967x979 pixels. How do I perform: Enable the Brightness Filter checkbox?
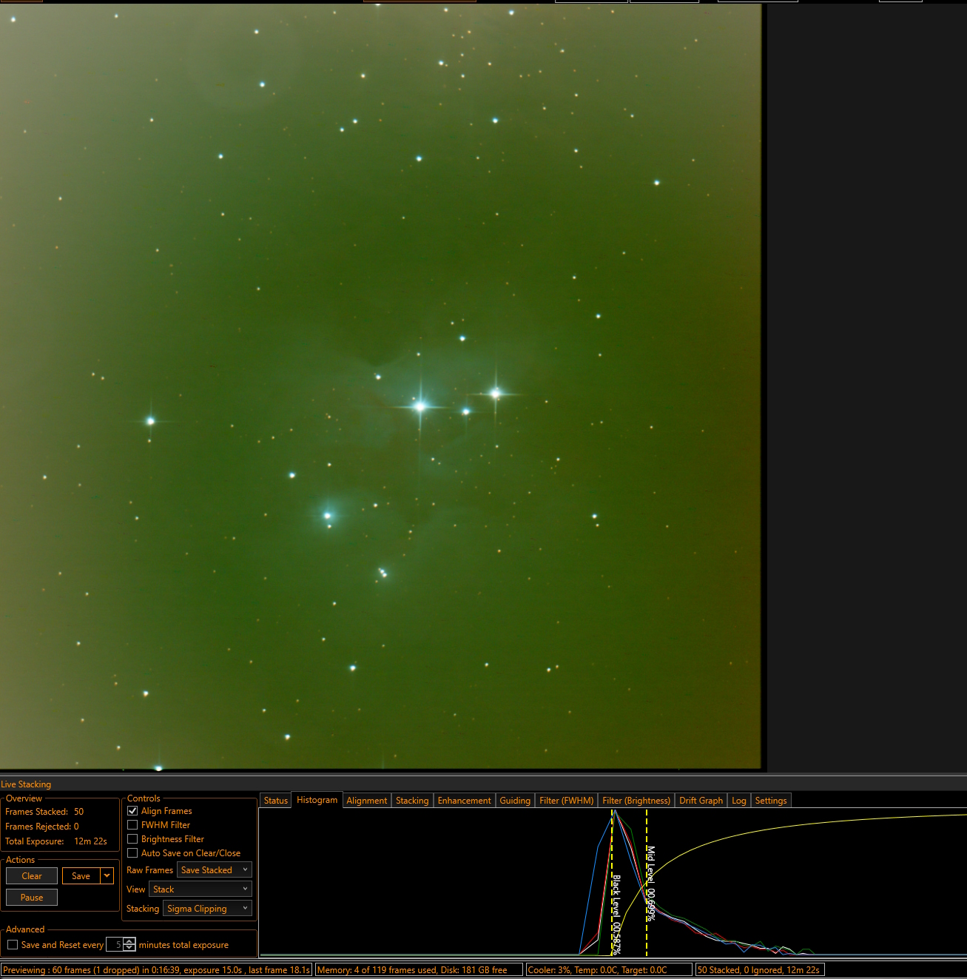132,839
